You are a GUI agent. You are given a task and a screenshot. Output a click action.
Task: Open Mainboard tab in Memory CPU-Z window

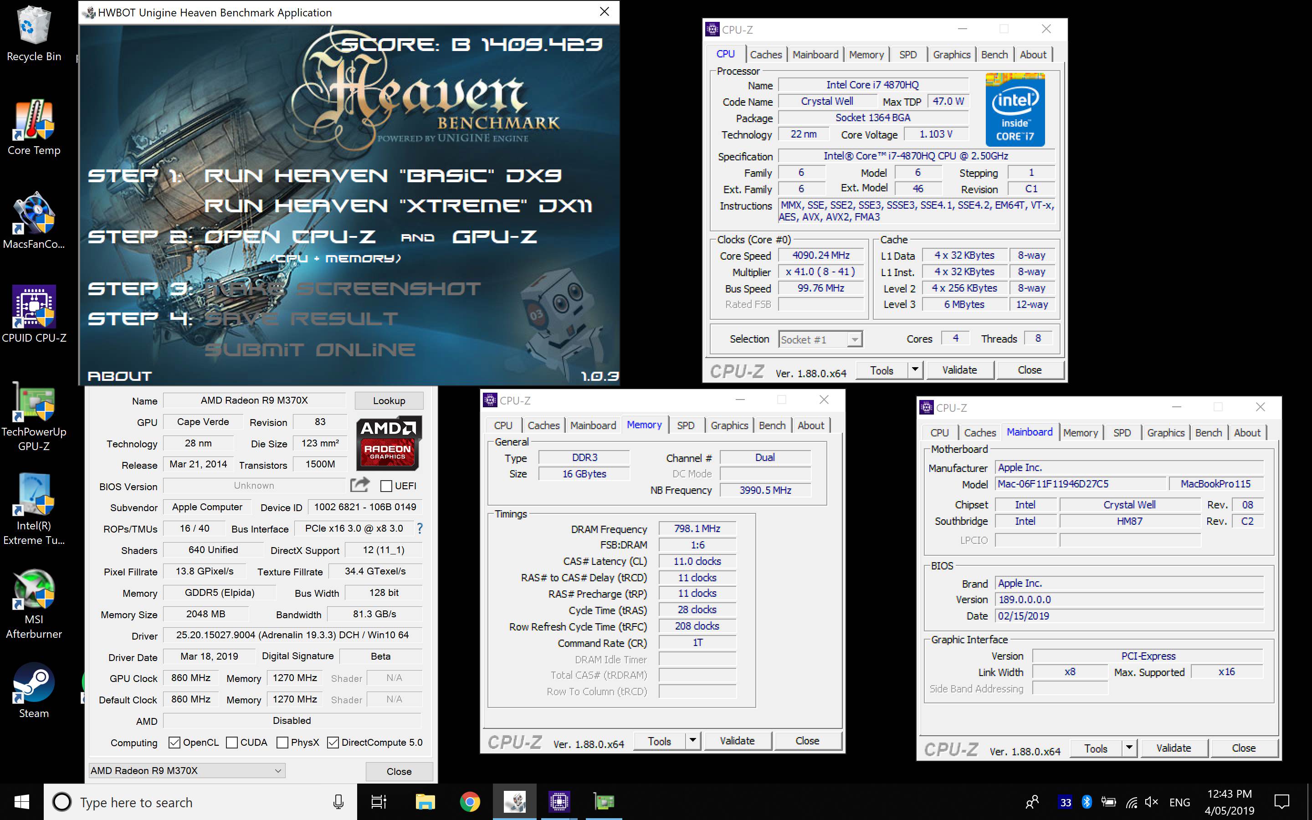tap(593, 425)
